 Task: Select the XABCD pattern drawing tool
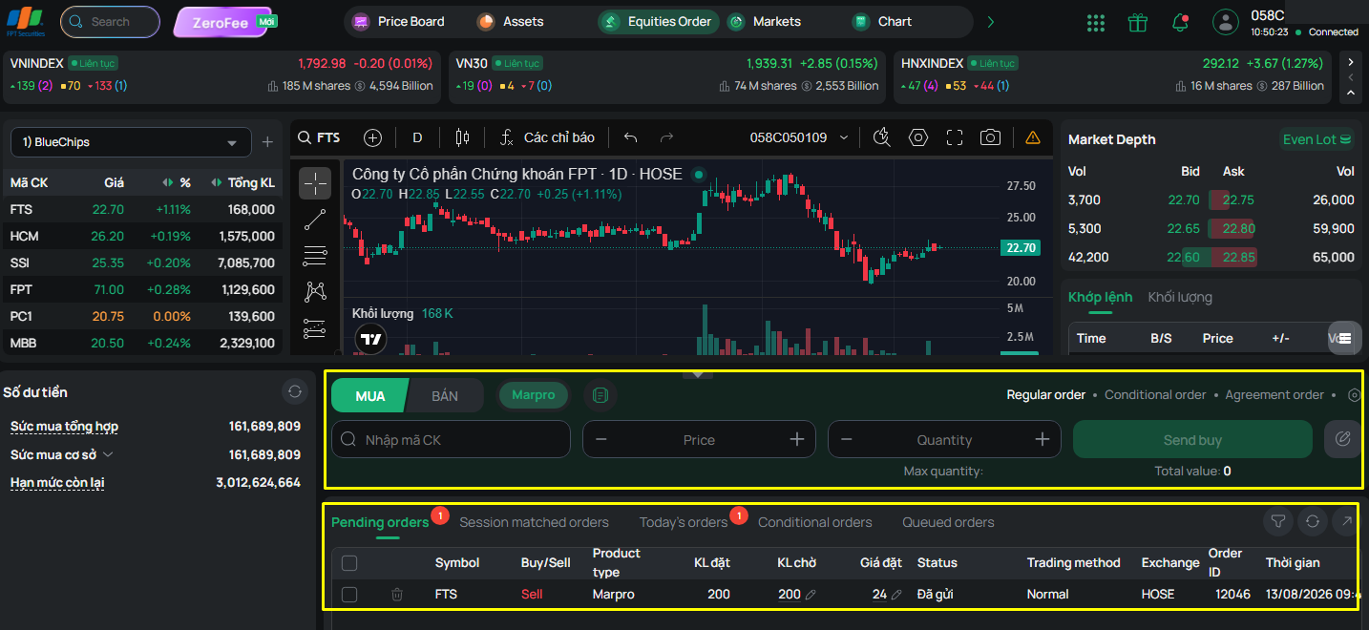(x=315, y=292)
